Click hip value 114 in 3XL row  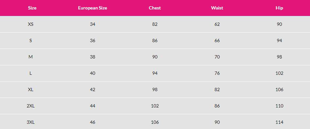(279, 122)
